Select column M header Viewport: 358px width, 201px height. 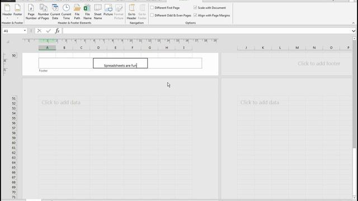(x=297, y=47)
